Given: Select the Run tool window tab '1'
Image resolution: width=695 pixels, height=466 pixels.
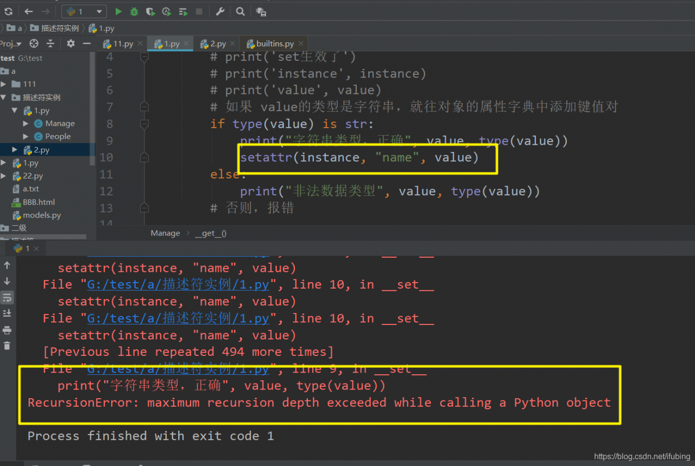Looking at the screenshot, I should (22, 248).
